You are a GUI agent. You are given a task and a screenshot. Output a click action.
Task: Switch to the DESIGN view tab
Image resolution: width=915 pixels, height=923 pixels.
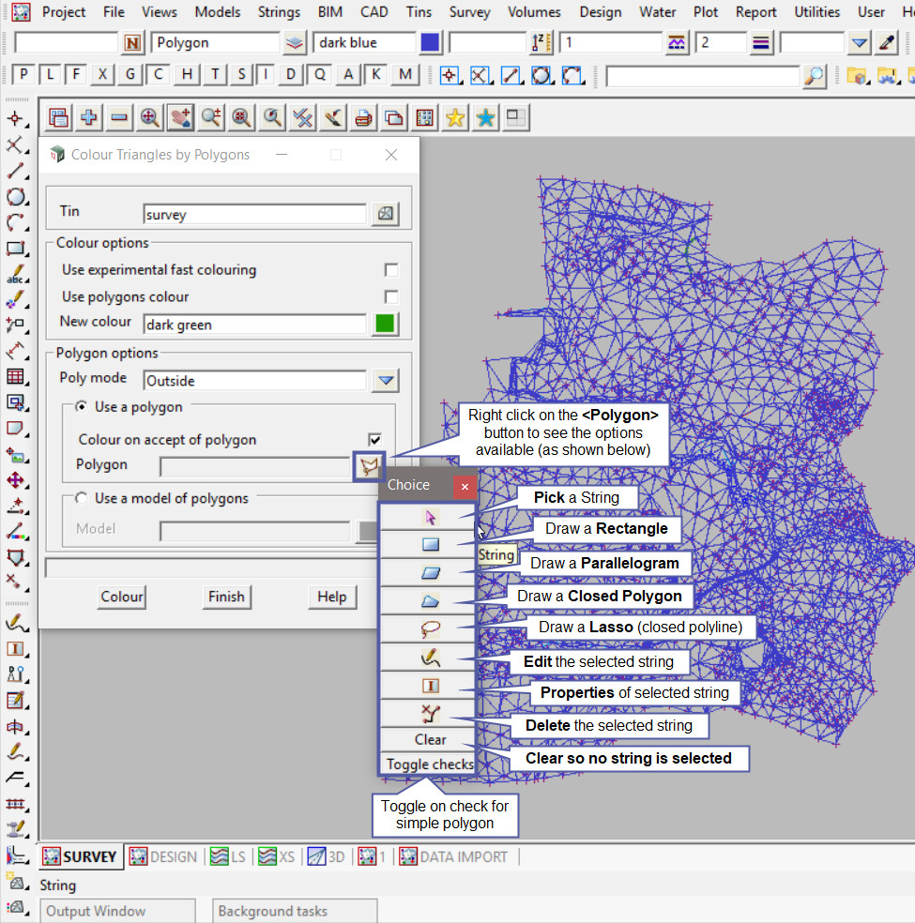pyautogui.click(x=164, y=856)
